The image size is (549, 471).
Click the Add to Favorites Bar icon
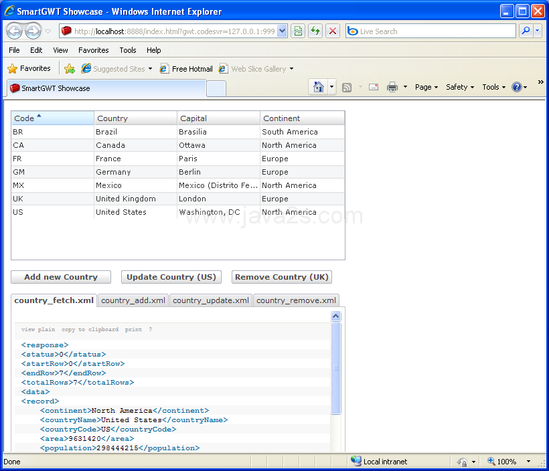pos(70,69)
